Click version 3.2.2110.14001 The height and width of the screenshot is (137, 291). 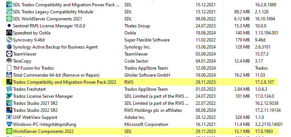pos(269,124)
